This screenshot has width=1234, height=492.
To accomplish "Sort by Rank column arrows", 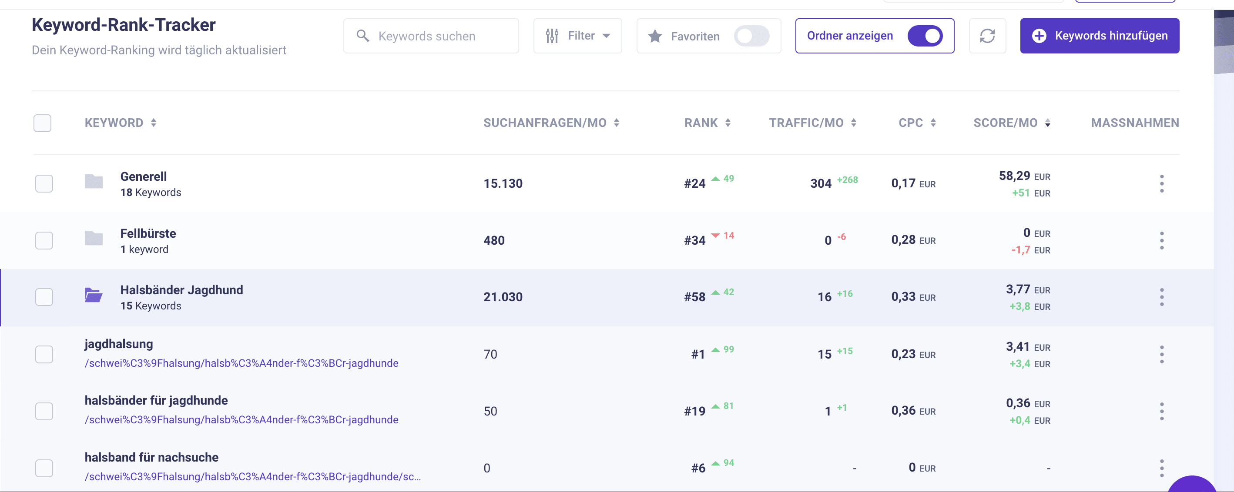I will (728, 123).
